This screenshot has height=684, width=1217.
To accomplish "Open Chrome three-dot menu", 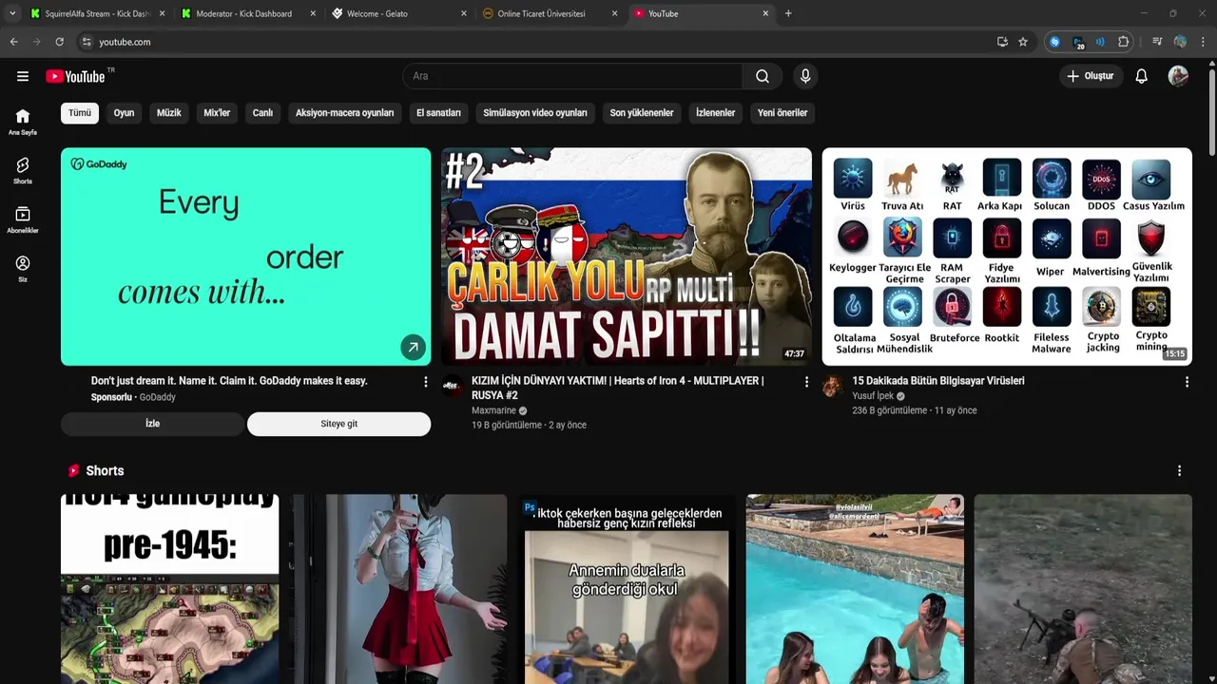I will pos(1204,42).
